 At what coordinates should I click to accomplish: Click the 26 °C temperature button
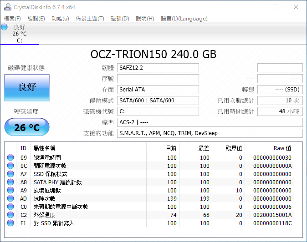pyautogui.click(x=27, y=127)
